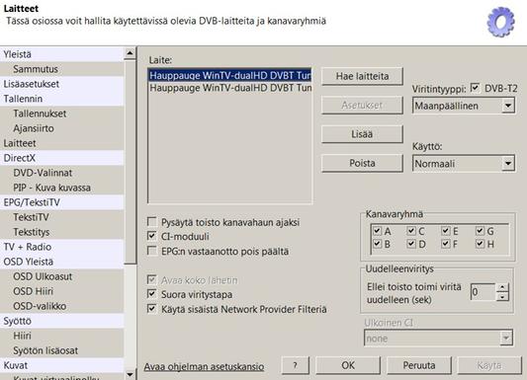Click the Peruuta button
This screenshot has width=527, height=380.
point(419,365)
